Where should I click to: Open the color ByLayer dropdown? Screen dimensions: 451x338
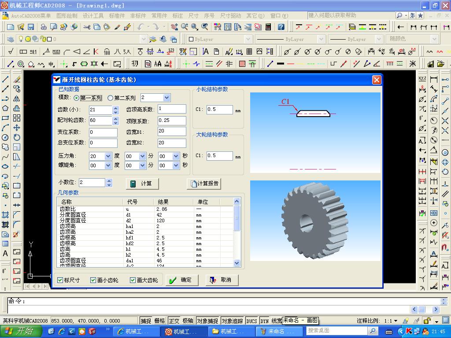coord(248,39)
